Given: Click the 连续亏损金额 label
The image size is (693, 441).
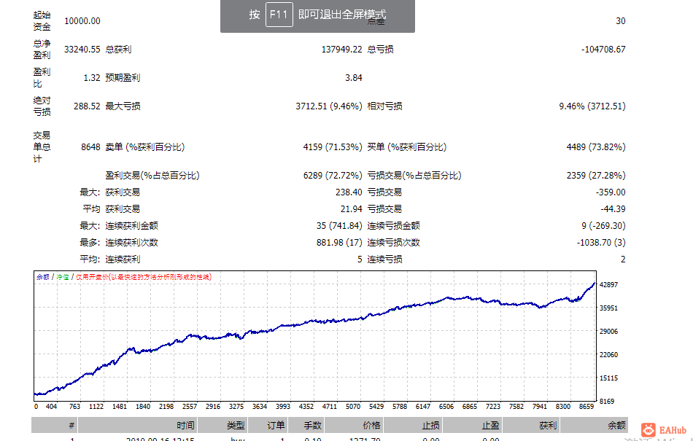Looking at the screenshot, I should coord(394,225).
